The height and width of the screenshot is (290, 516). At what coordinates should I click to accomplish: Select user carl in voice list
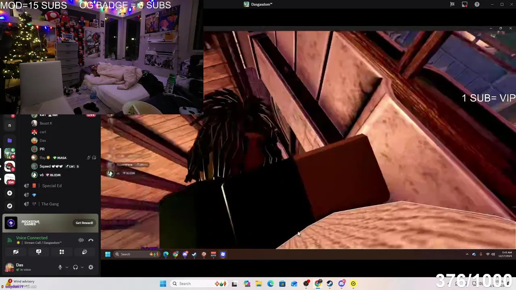pyautogui.click(x=43, y=132)
